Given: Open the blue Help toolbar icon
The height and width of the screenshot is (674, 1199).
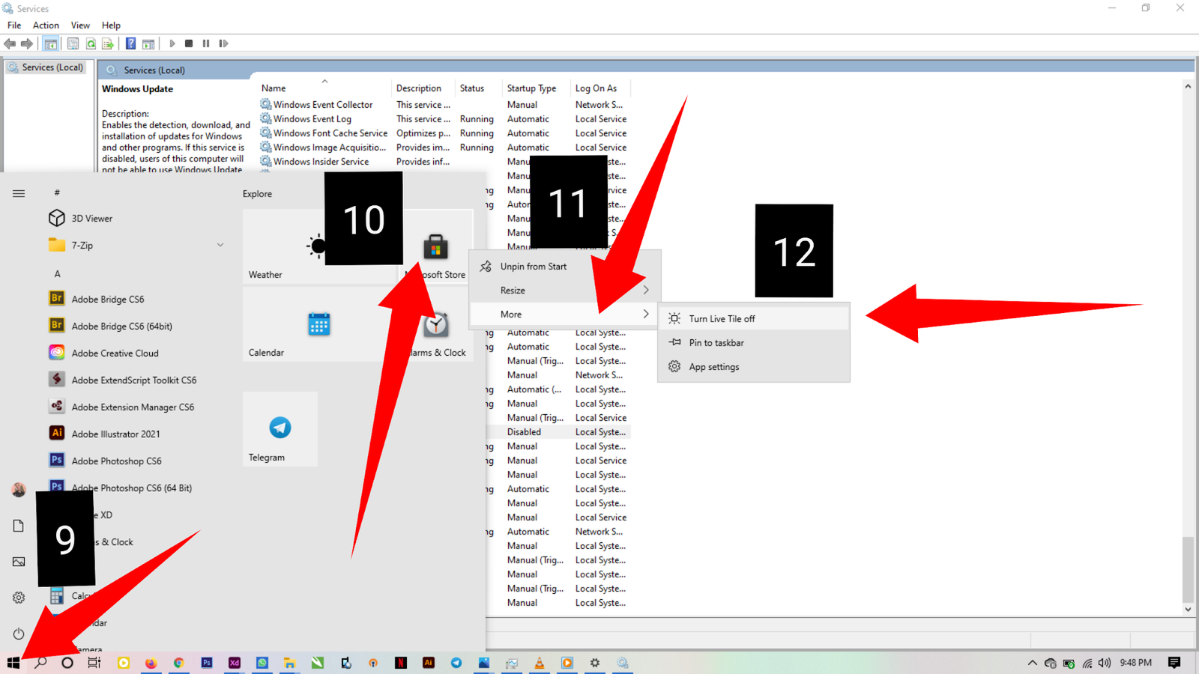Looking at the screenshot, I should pos(130,43).
